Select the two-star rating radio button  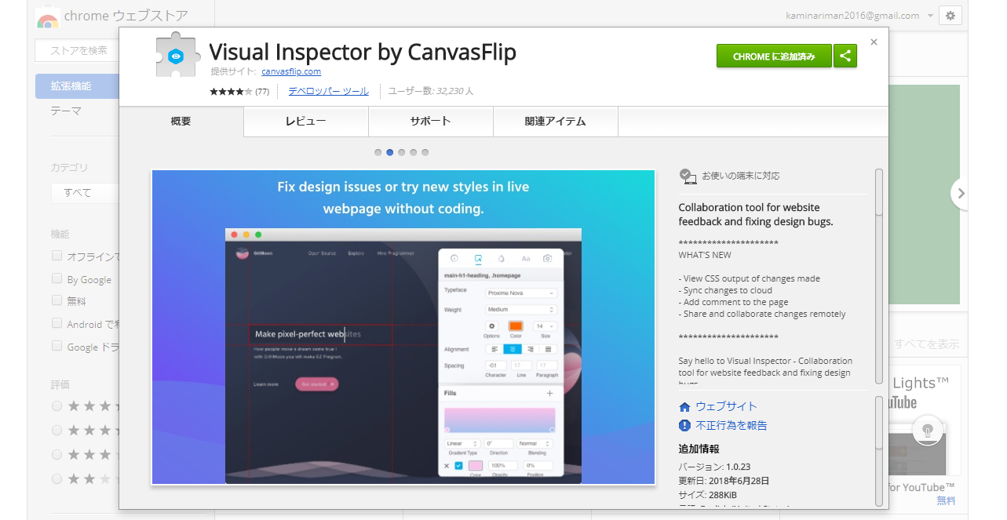click(x=57, y=478)
